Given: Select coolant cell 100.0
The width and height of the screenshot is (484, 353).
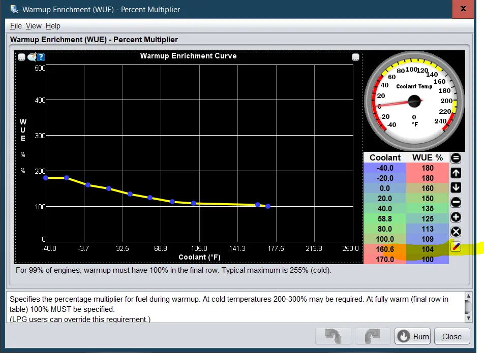Looking at the screenshot, I should tap(385, 239).
